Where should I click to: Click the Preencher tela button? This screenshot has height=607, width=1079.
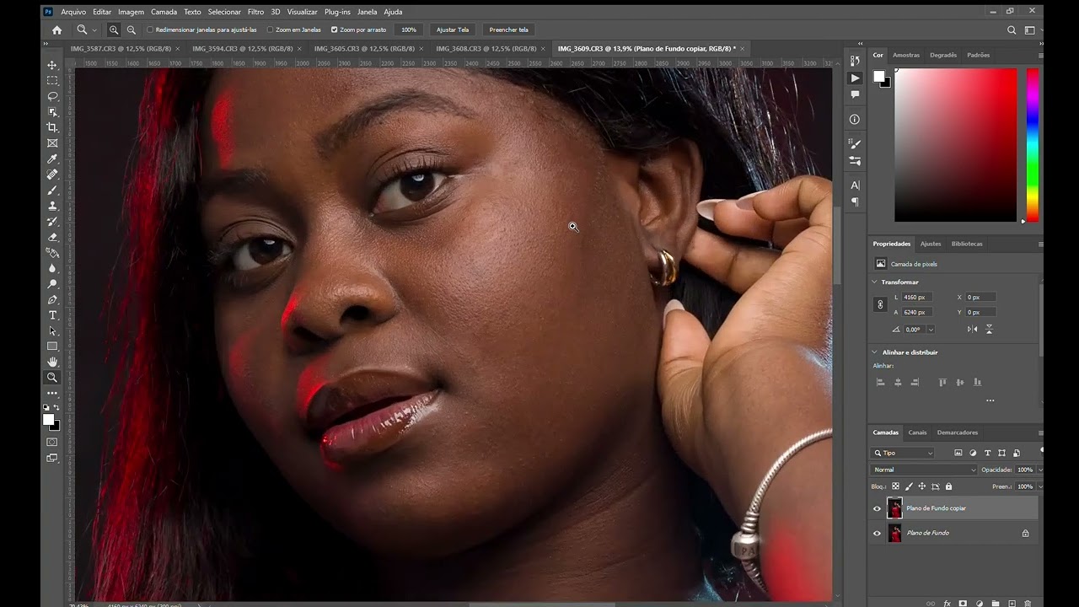[509, 30]
